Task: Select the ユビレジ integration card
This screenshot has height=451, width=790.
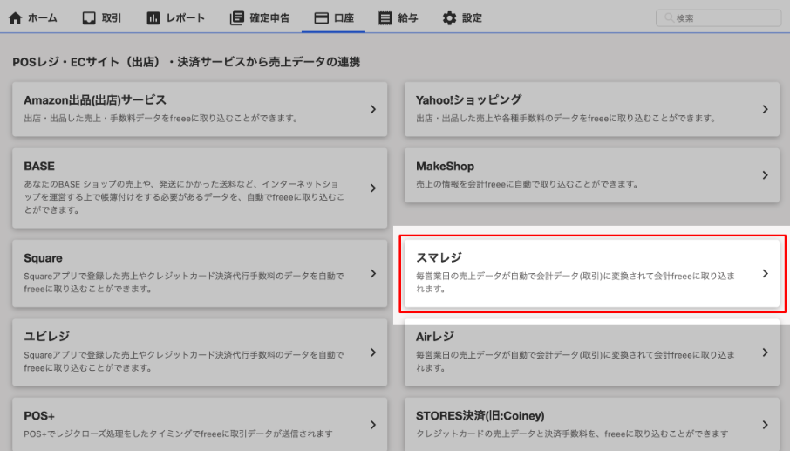Action: coord(200,351)
